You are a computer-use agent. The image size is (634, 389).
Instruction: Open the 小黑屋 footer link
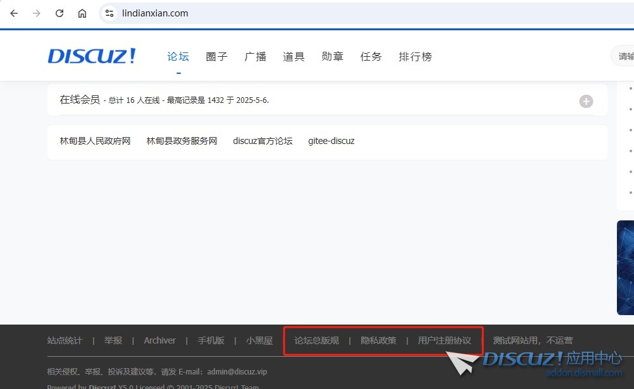pos(259,340)
